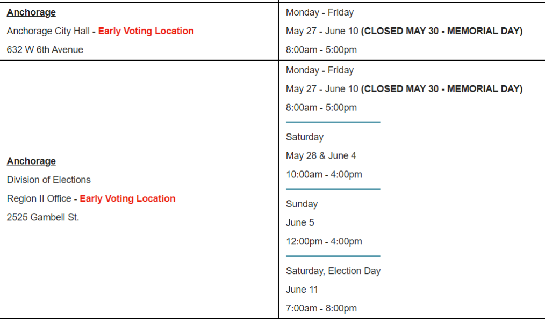Click the 10:00am - 4:00pm hours
This screenshot has width=545, height=319.
tap(324, 174)
